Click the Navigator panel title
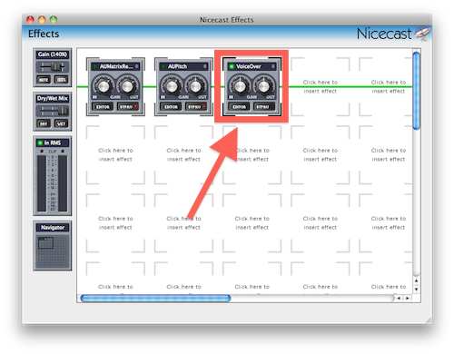Image resolution: width=454 pixels, height=354 pixels. (53, 228)
